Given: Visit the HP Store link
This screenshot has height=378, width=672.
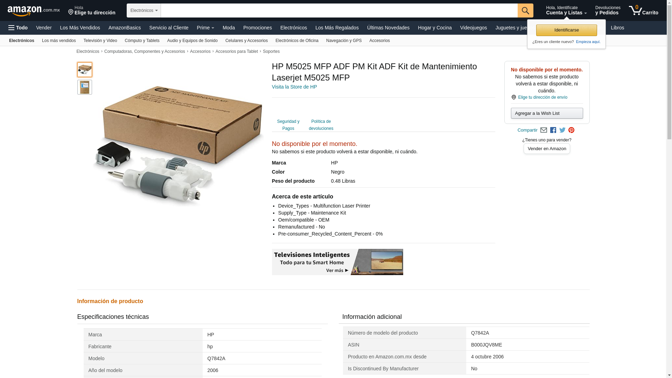Looking at the screenshot, I should tap(294, 87).
